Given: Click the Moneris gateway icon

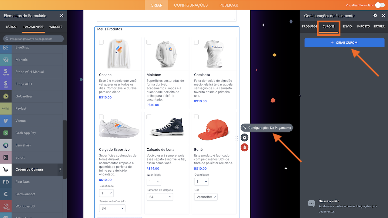Looking at the screenshot, I should pyautogui.click(x=6, y=60).
